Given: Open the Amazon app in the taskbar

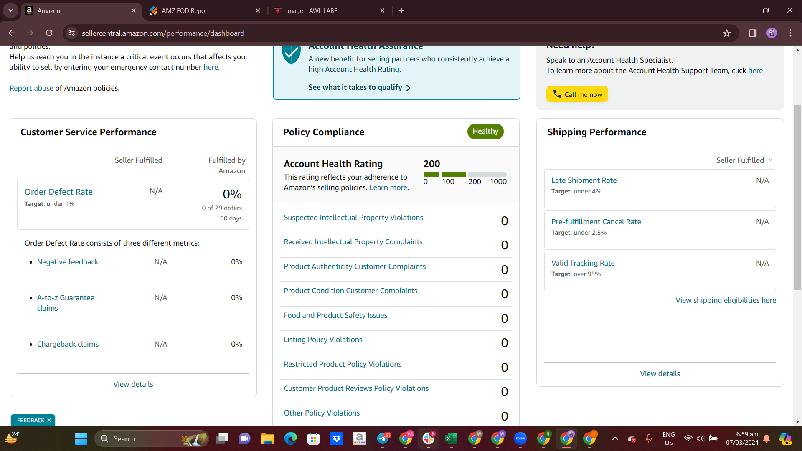Looking at the screenshot, I should click(359, 438).
